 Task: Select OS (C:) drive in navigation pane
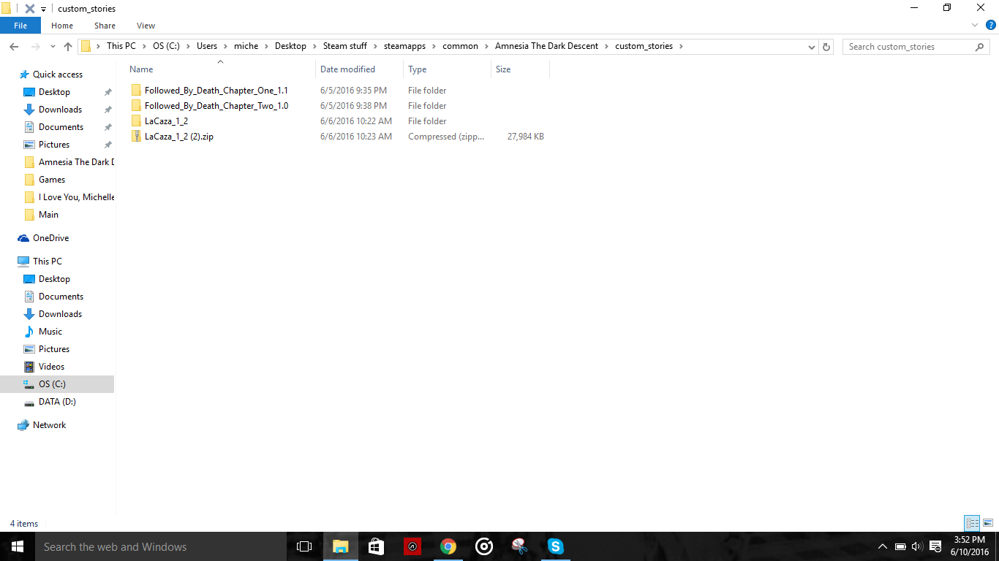(x=52, y=384)
